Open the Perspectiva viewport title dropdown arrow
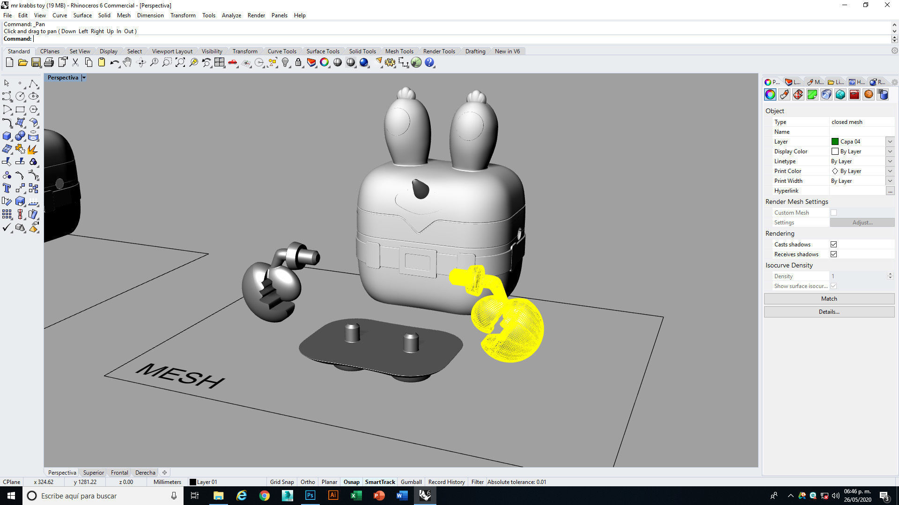 pos(84,78)
